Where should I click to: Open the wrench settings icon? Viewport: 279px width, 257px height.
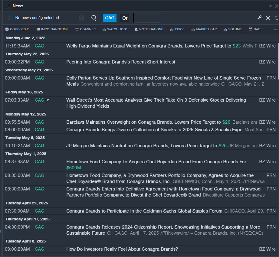(x=259, y=18)
